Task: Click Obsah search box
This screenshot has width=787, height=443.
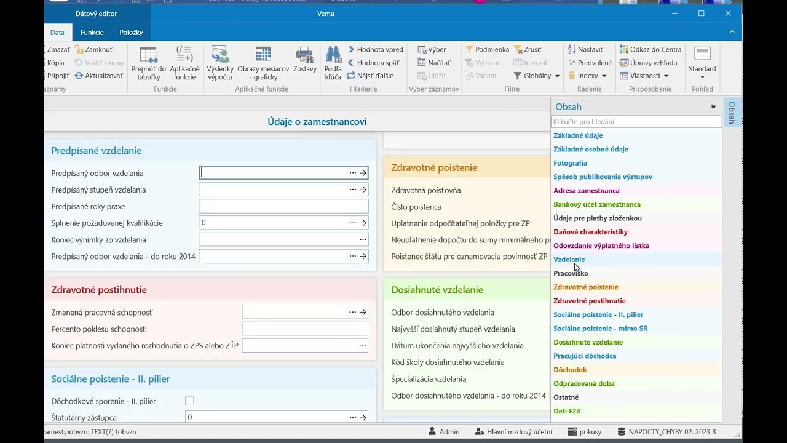Action: pyautogui.click(x=636, y=122)
